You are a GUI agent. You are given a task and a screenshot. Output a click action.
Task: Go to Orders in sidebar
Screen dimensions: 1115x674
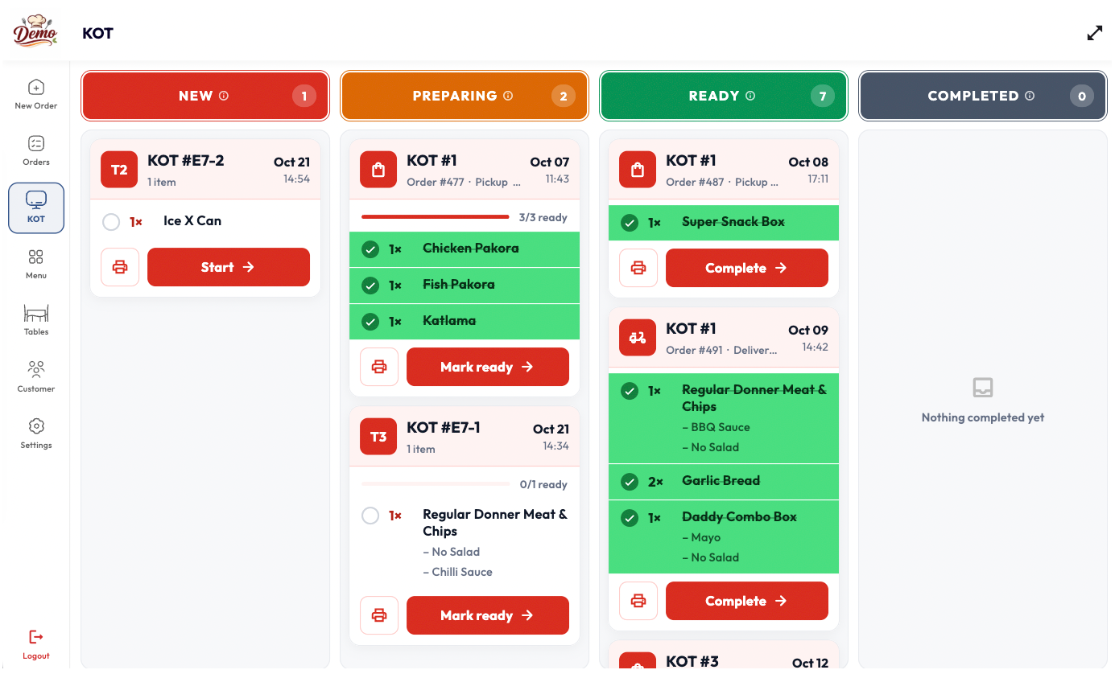(x=36, y=150)
